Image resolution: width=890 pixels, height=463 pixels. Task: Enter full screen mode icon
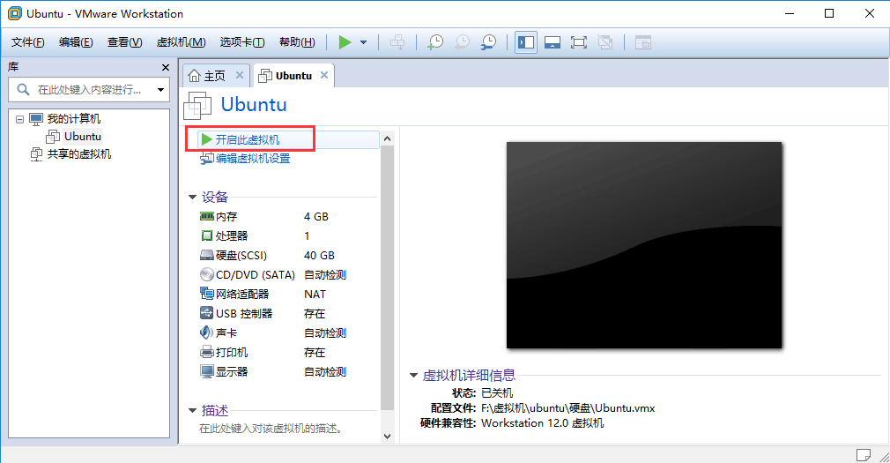tap(578, 42)
